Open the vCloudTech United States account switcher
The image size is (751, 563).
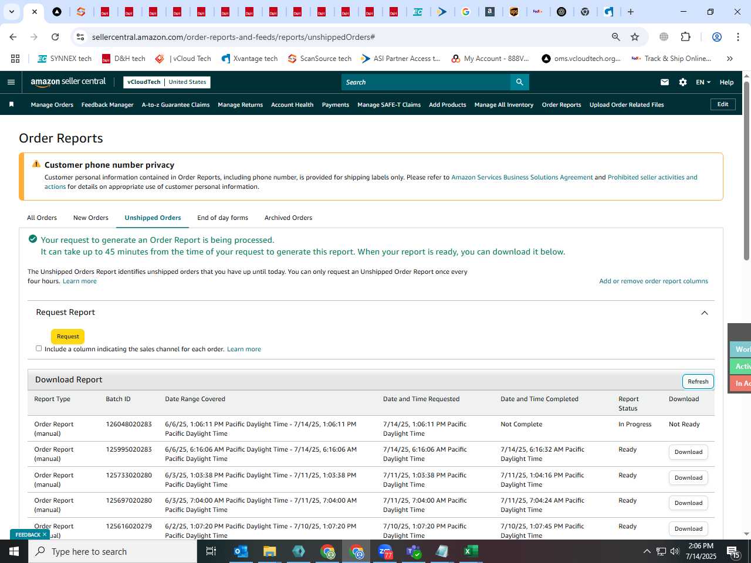[167, 82]
